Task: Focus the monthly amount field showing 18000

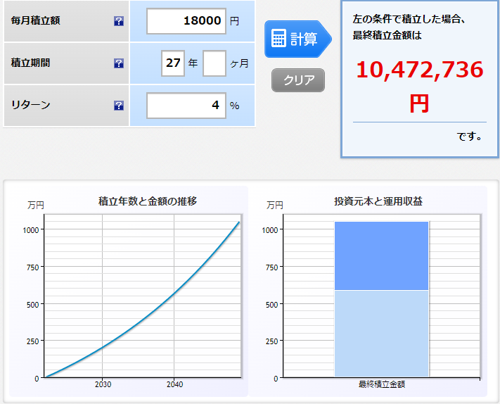Action: 186,21
